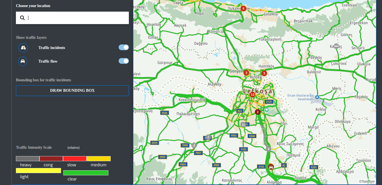Click the Traffic incidents layer icon
Viewport: 382px width, 185px height.
click(23, 48)
